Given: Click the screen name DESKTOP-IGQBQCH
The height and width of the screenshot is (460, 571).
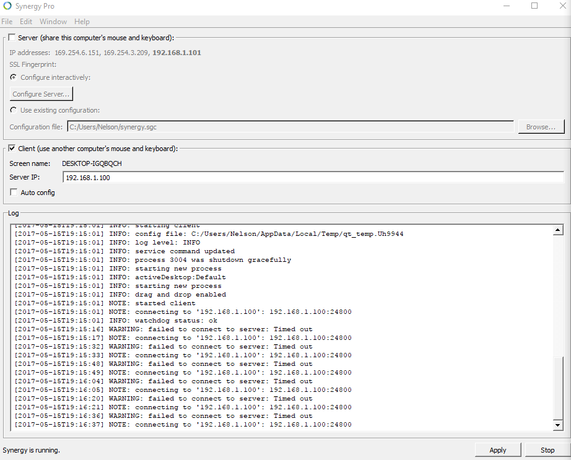Looking at the screenshot, I should click(x=92, y=163).
